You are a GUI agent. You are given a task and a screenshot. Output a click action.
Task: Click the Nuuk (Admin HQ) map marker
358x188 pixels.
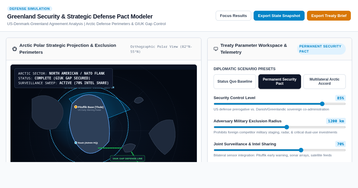[76, 143]
